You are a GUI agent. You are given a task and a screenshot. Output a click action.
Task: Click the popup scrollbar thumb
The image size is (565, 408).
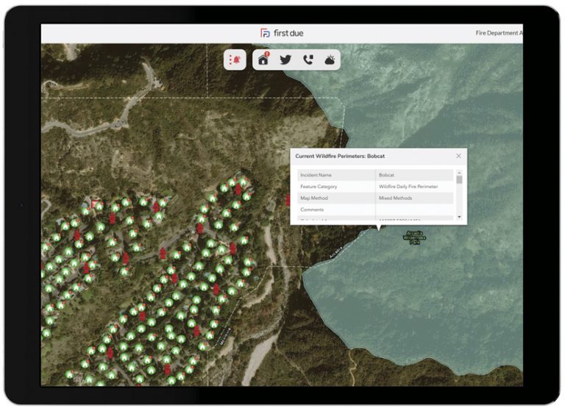pos(459,179)
